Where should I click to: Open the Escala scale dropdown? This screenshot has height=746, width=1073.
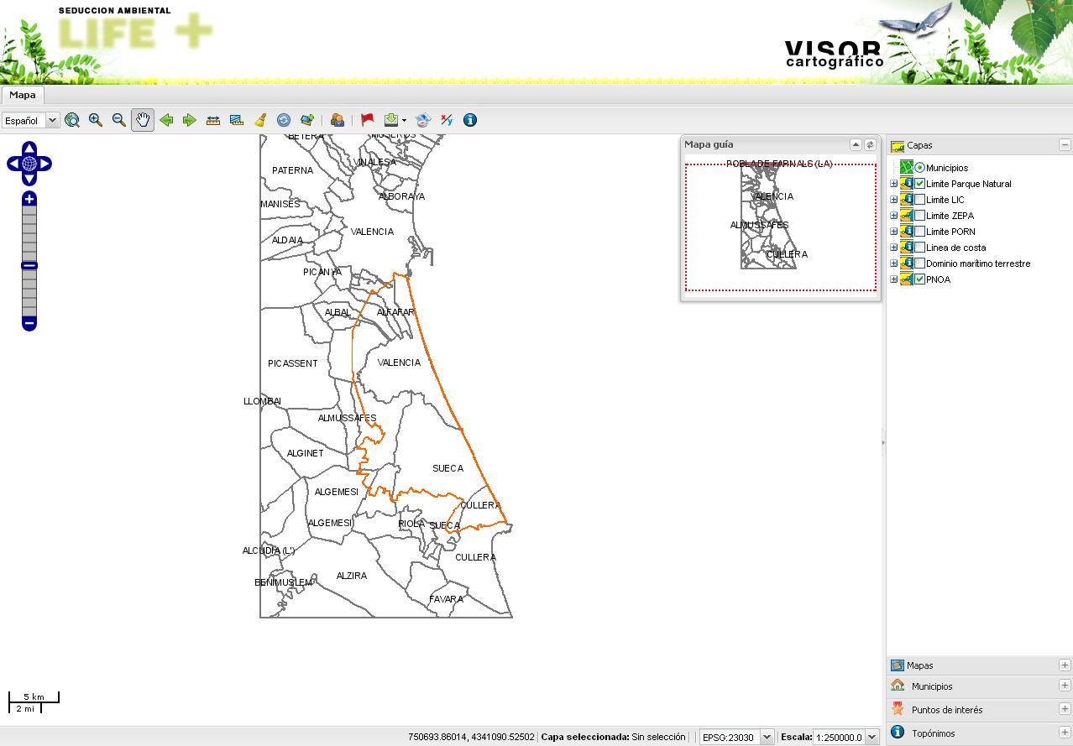[x=872, y=737]
